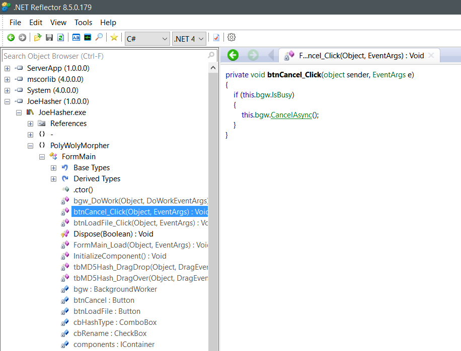The height and width of the screenshot is (351, 461).
Task: Click the ServerApp assembly icon
Action: coord(19,68)
